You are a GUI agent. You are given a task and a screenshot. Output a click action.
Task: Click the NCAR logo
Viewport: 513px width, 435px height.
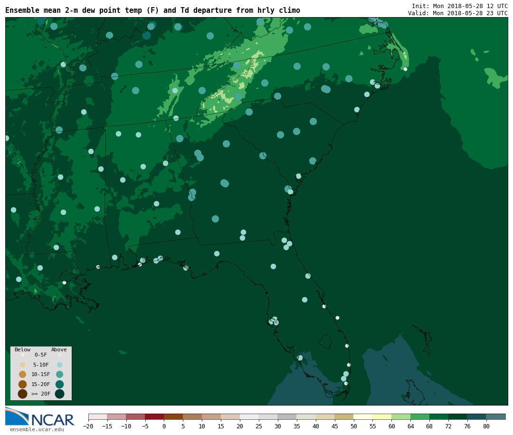(x=39, y=416)
